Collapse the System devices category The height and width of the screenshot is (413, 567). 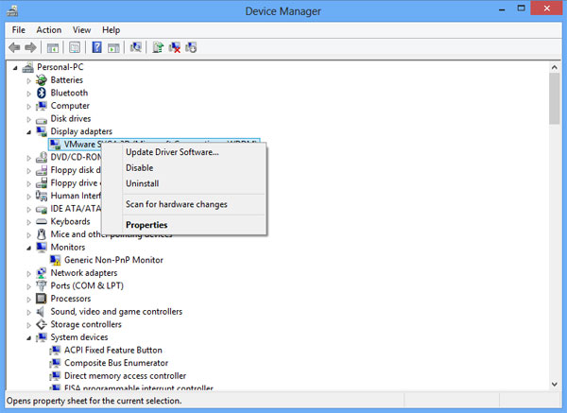point(29,337)
